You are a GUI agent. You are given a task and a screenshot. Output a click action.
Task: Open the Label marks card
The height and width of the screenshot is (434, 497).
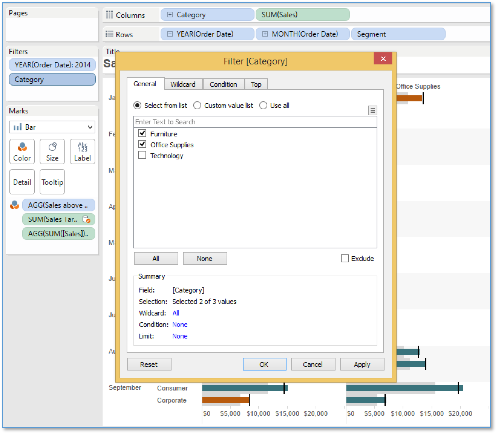[x=82, y=152]
